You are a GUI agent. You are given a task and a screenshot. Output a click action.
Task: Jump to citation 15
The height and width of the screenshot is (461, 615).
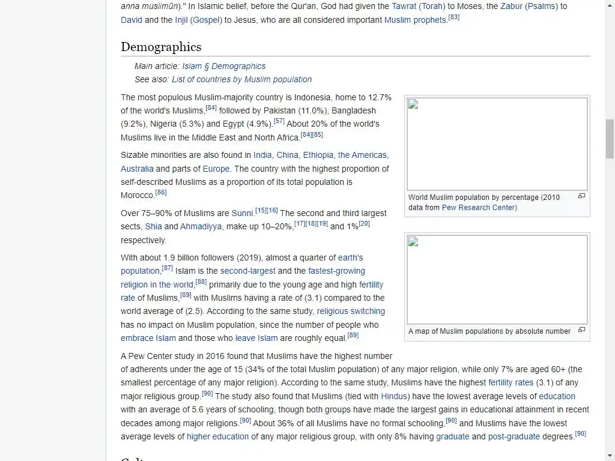261,211
